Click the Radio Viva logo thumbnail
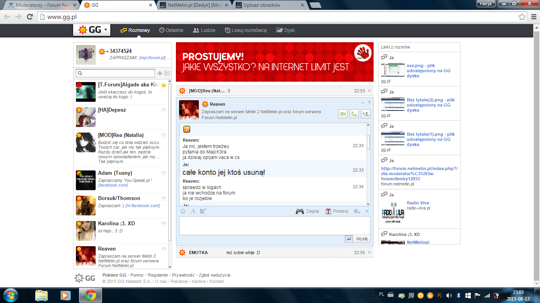 click(x=393, y=213)
